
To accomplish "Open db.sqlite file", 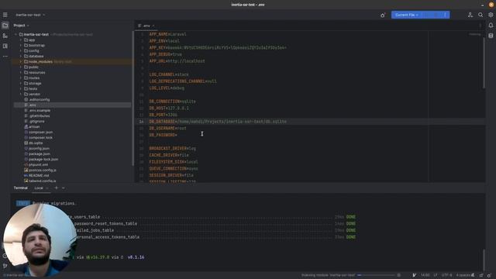I will 33,143.
